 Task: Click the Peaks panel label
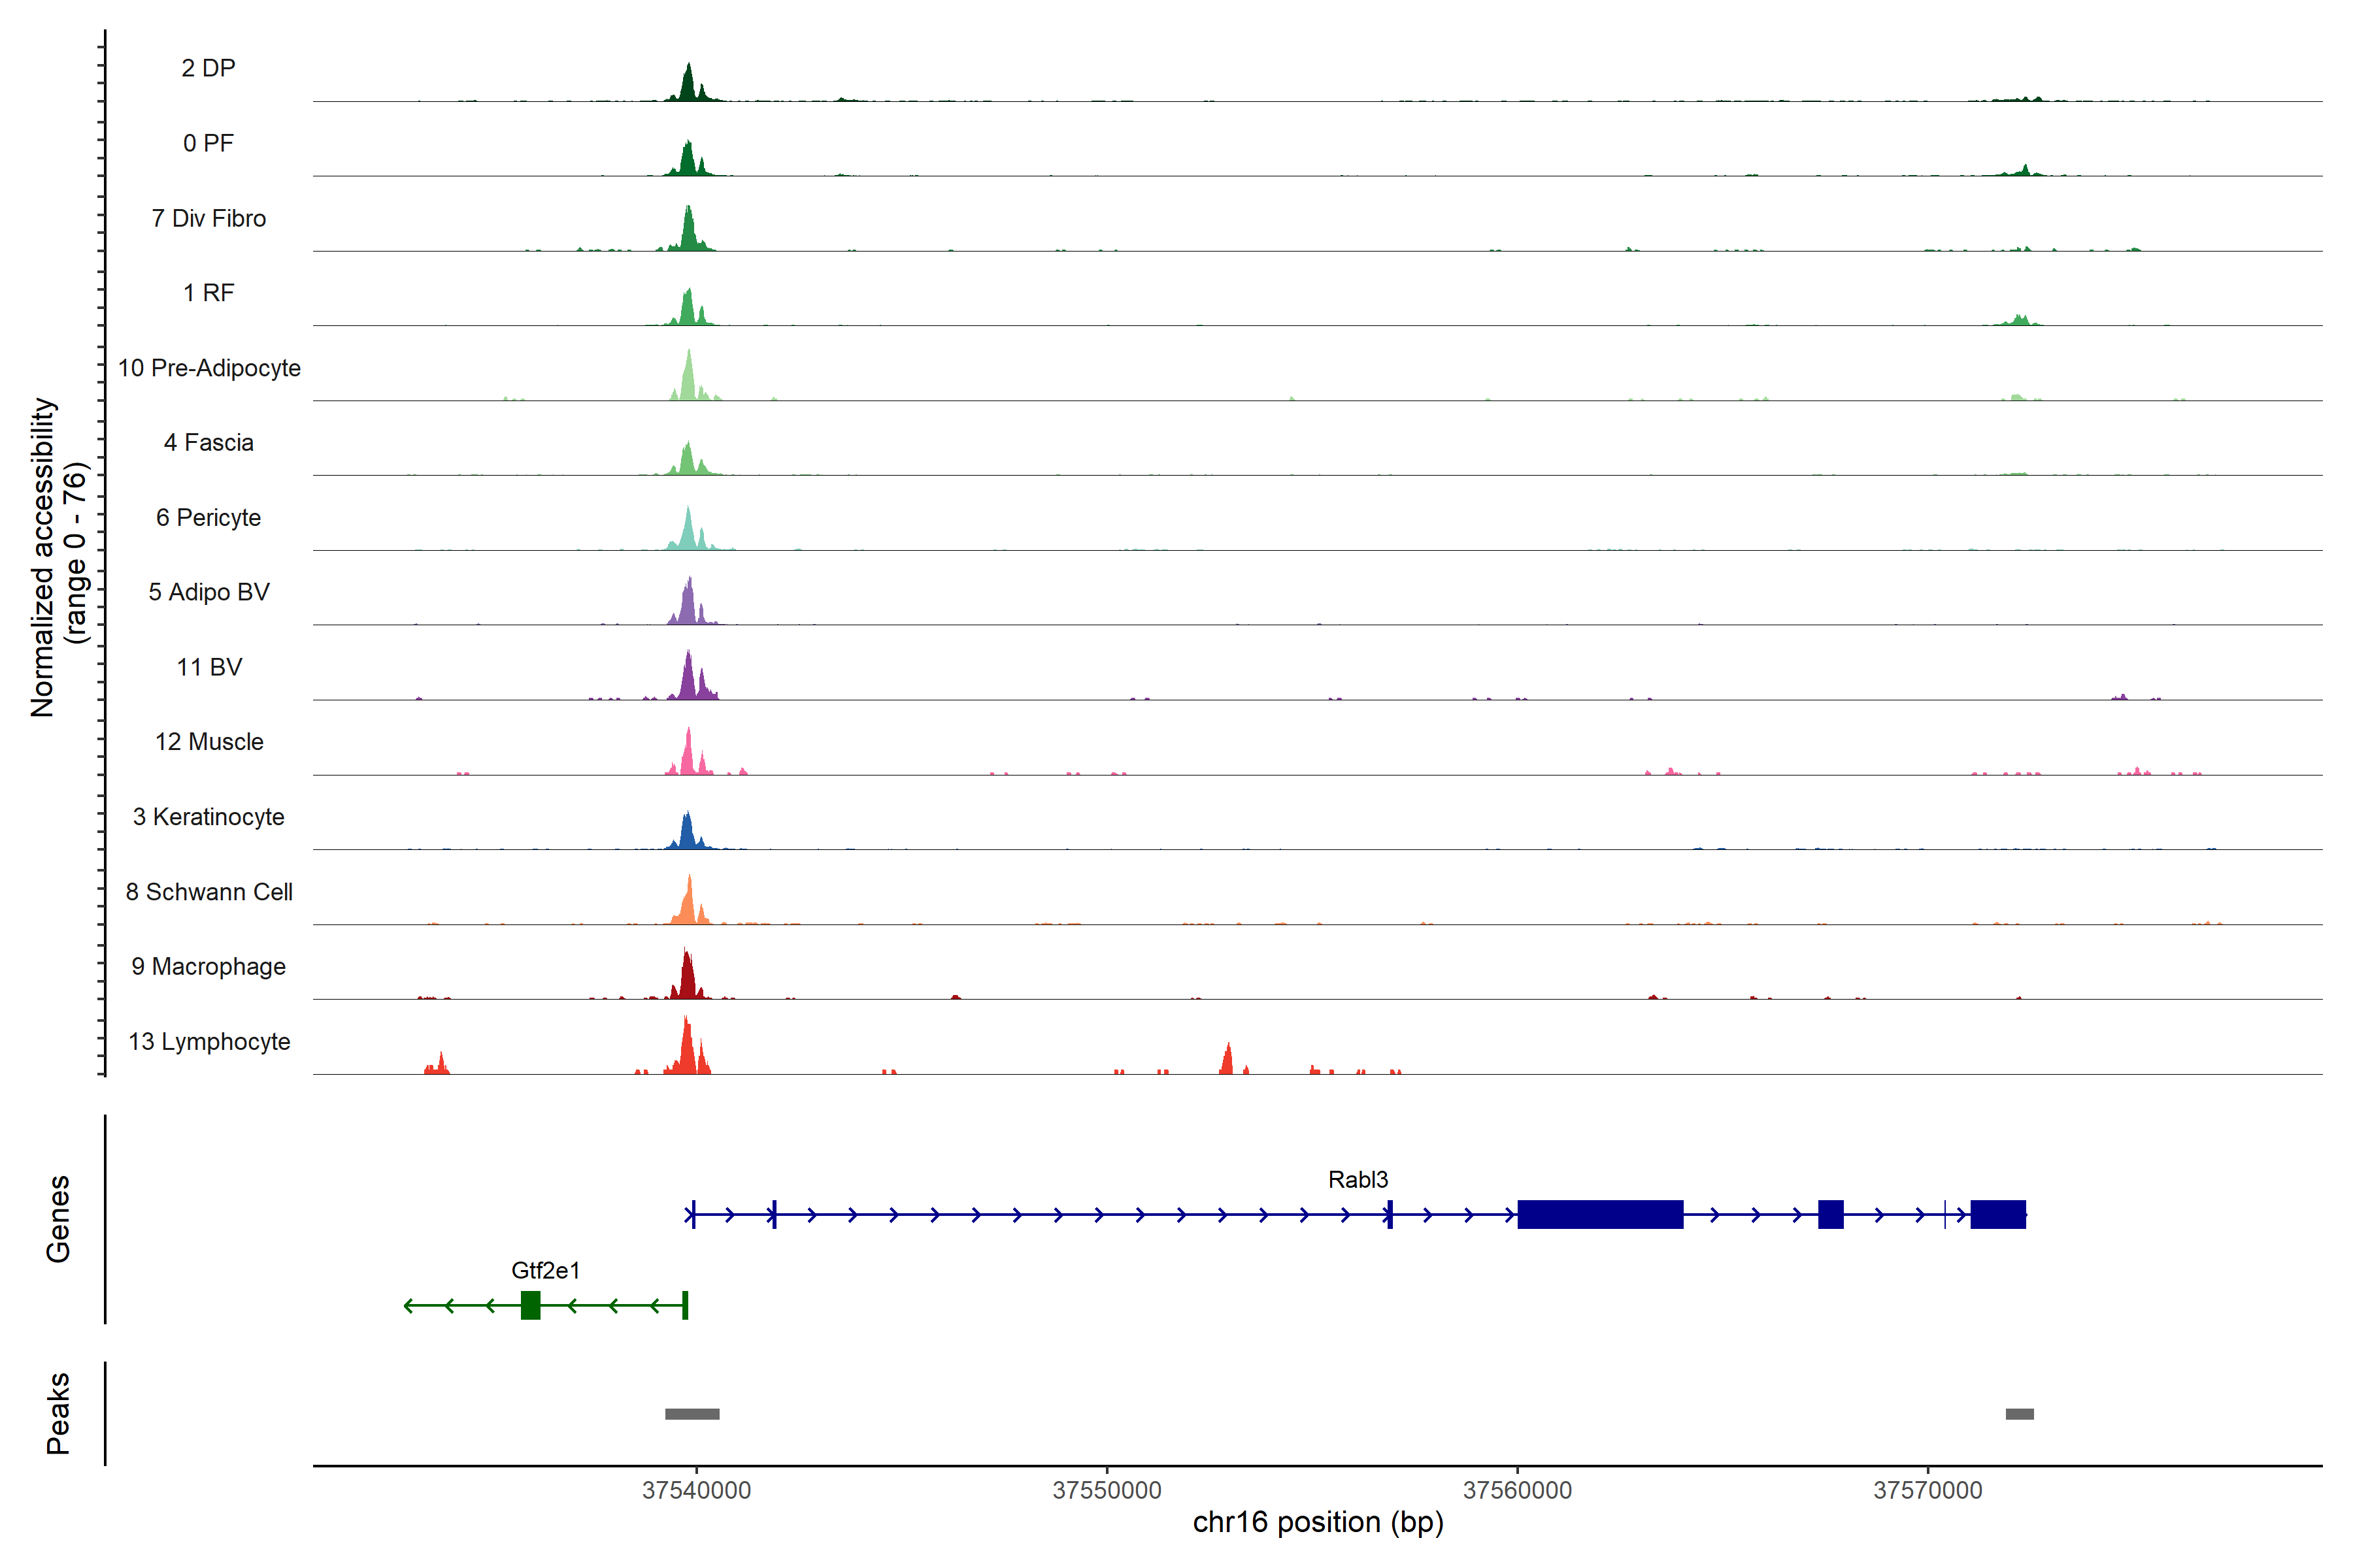click(58, 1412)
